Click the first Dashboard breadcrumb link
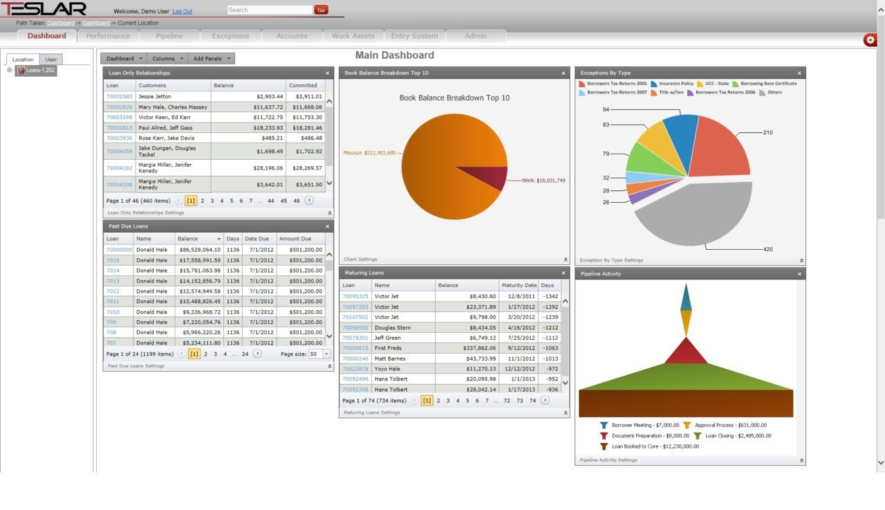Screen dimensions: 885x510 61,23
